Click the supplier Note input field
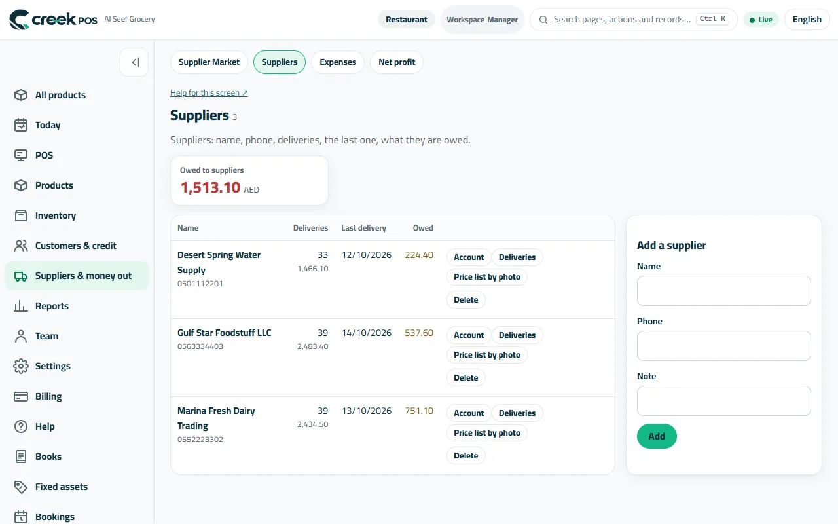The height and width of the screenshot is (524, 838). pos(723,401)
